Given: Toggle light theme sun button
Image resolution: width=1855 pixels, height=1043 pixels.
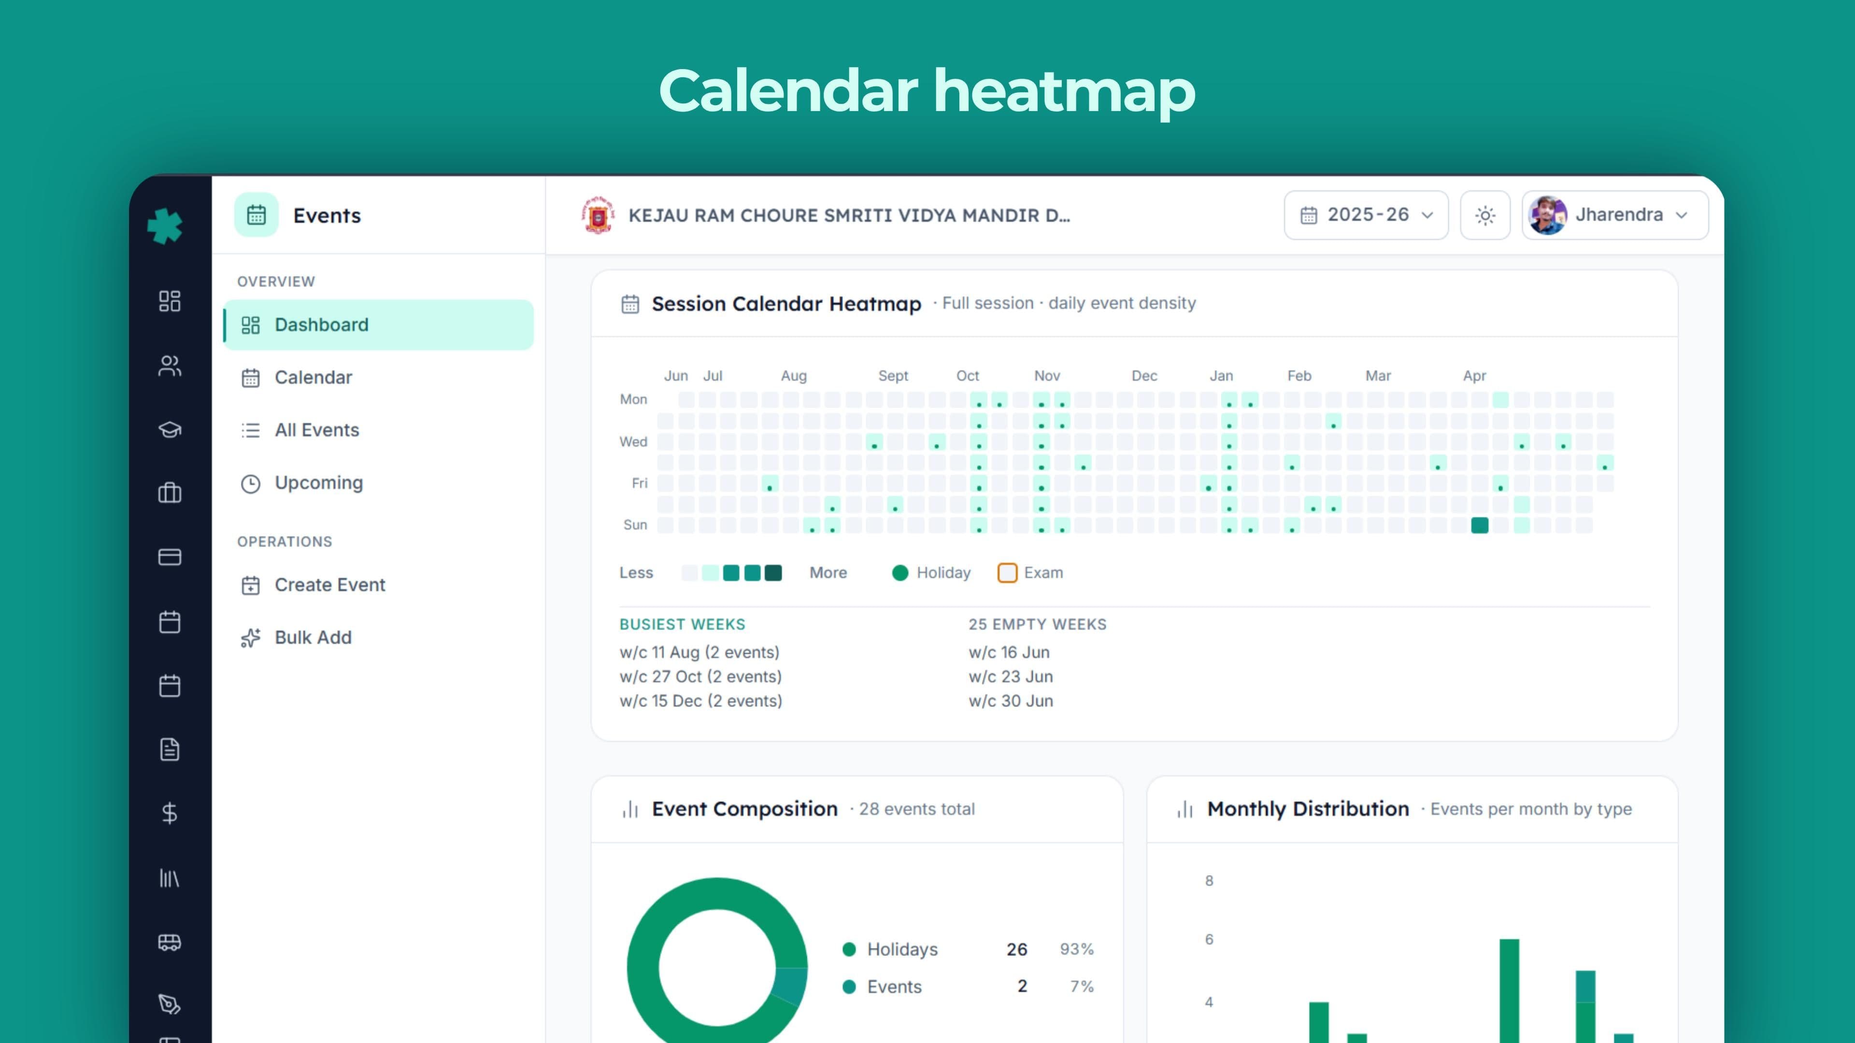Looking at the screenshot, I should point(1485,215).
